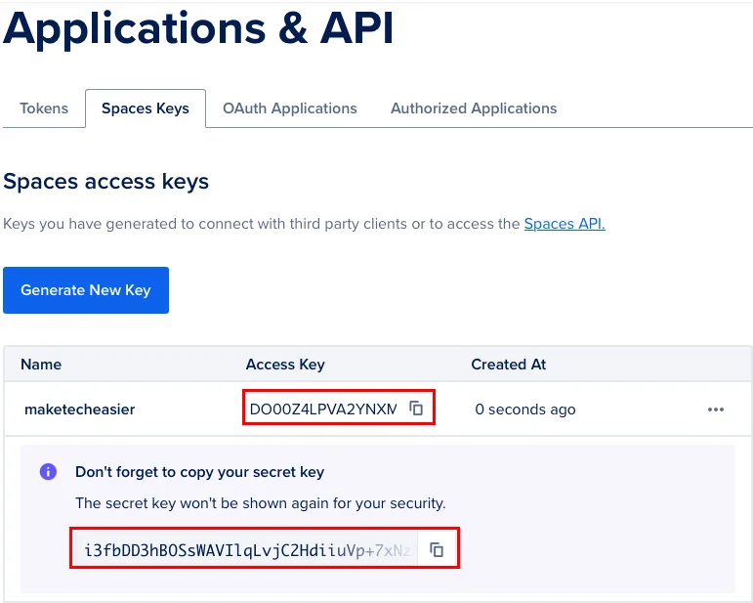
Task: Click the Name column header
Action: (x=41, y=365)
